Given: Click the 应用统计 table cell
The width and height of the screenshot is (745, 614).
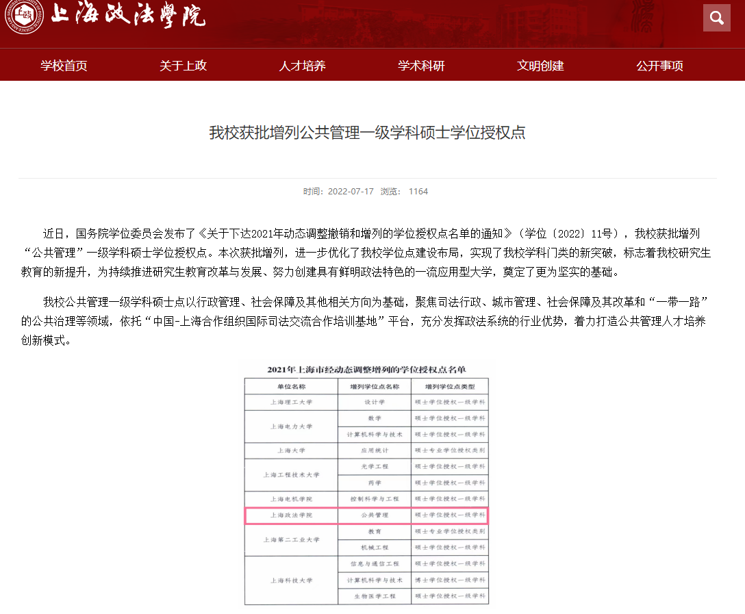Looking at the screenshot, I should [x=375, y=450].
